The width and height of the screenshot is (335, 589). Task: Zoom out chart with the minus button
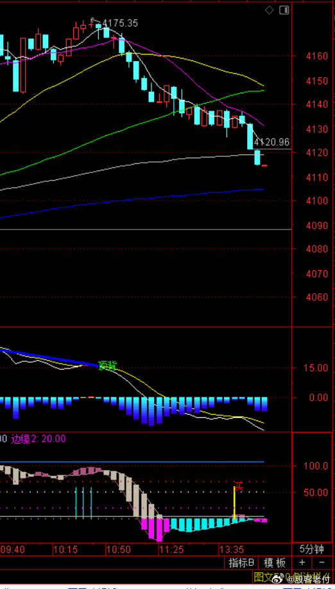[x=322, y=563]
